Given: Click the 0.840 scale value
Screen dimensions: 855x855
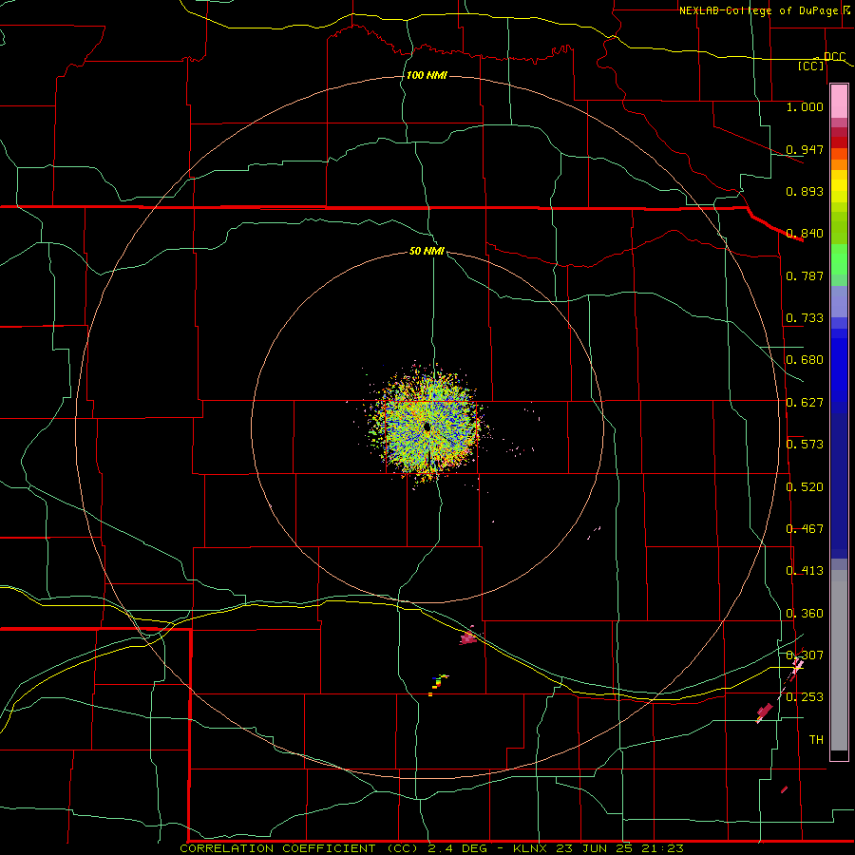Looking at the screenshot, I should click(x=805, y=234).
